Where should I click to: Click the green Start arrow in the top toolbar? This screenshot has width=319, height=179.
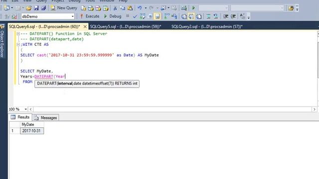click(193, 8)
